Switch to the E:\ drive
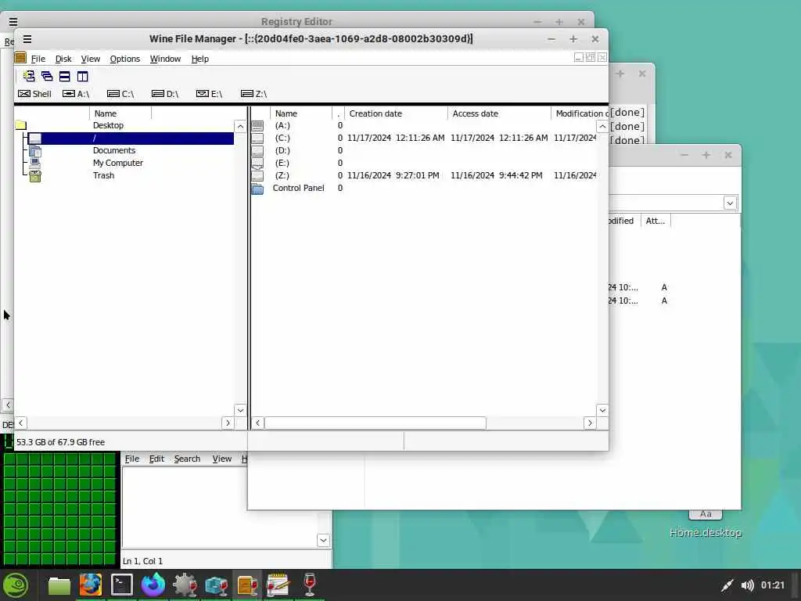 tap(210, 94)
